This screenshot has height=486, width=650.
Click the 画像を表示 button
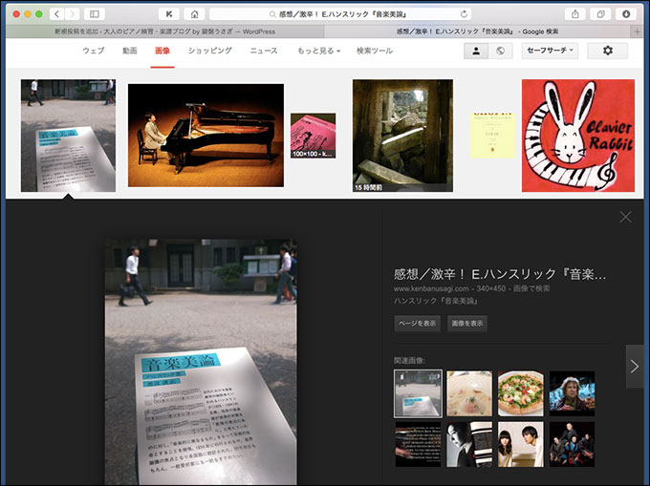pos(467,324)
